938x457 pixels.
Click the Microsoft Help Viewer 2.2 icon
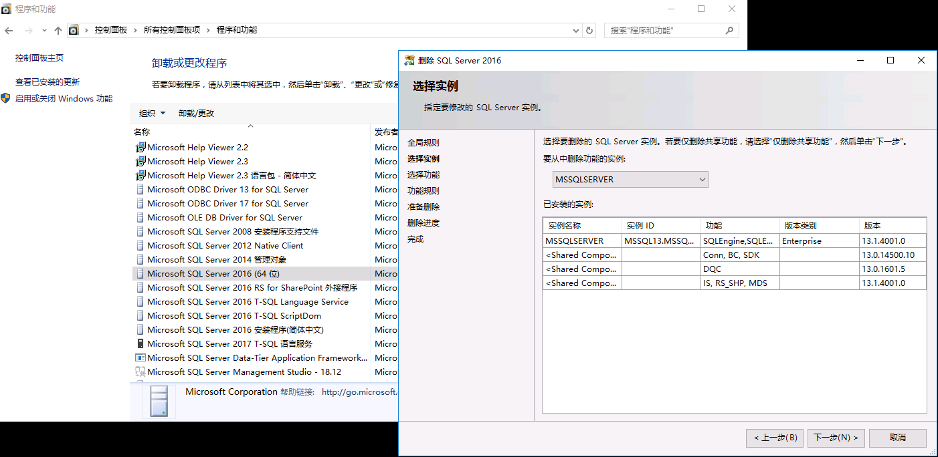pos(140,148)
